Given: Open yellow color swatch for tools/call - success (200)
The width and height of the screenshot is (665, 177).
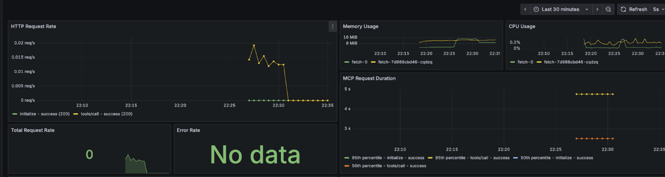Looking at the screenshot, I should tap(76, 114).
